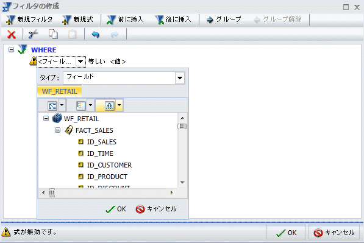
Task: Click the warning icon beside <フィール...
Action: tap(33, 61)
